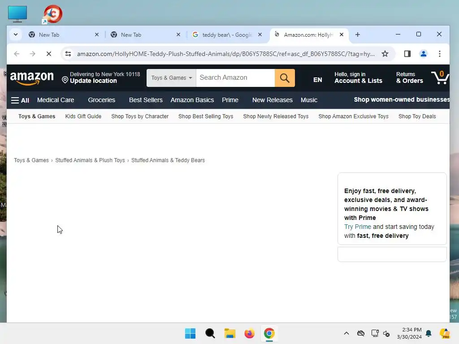Viewport: 459px width, 344px height.
Task: Click the browser back arrow
Action: (x=17, y=54)
